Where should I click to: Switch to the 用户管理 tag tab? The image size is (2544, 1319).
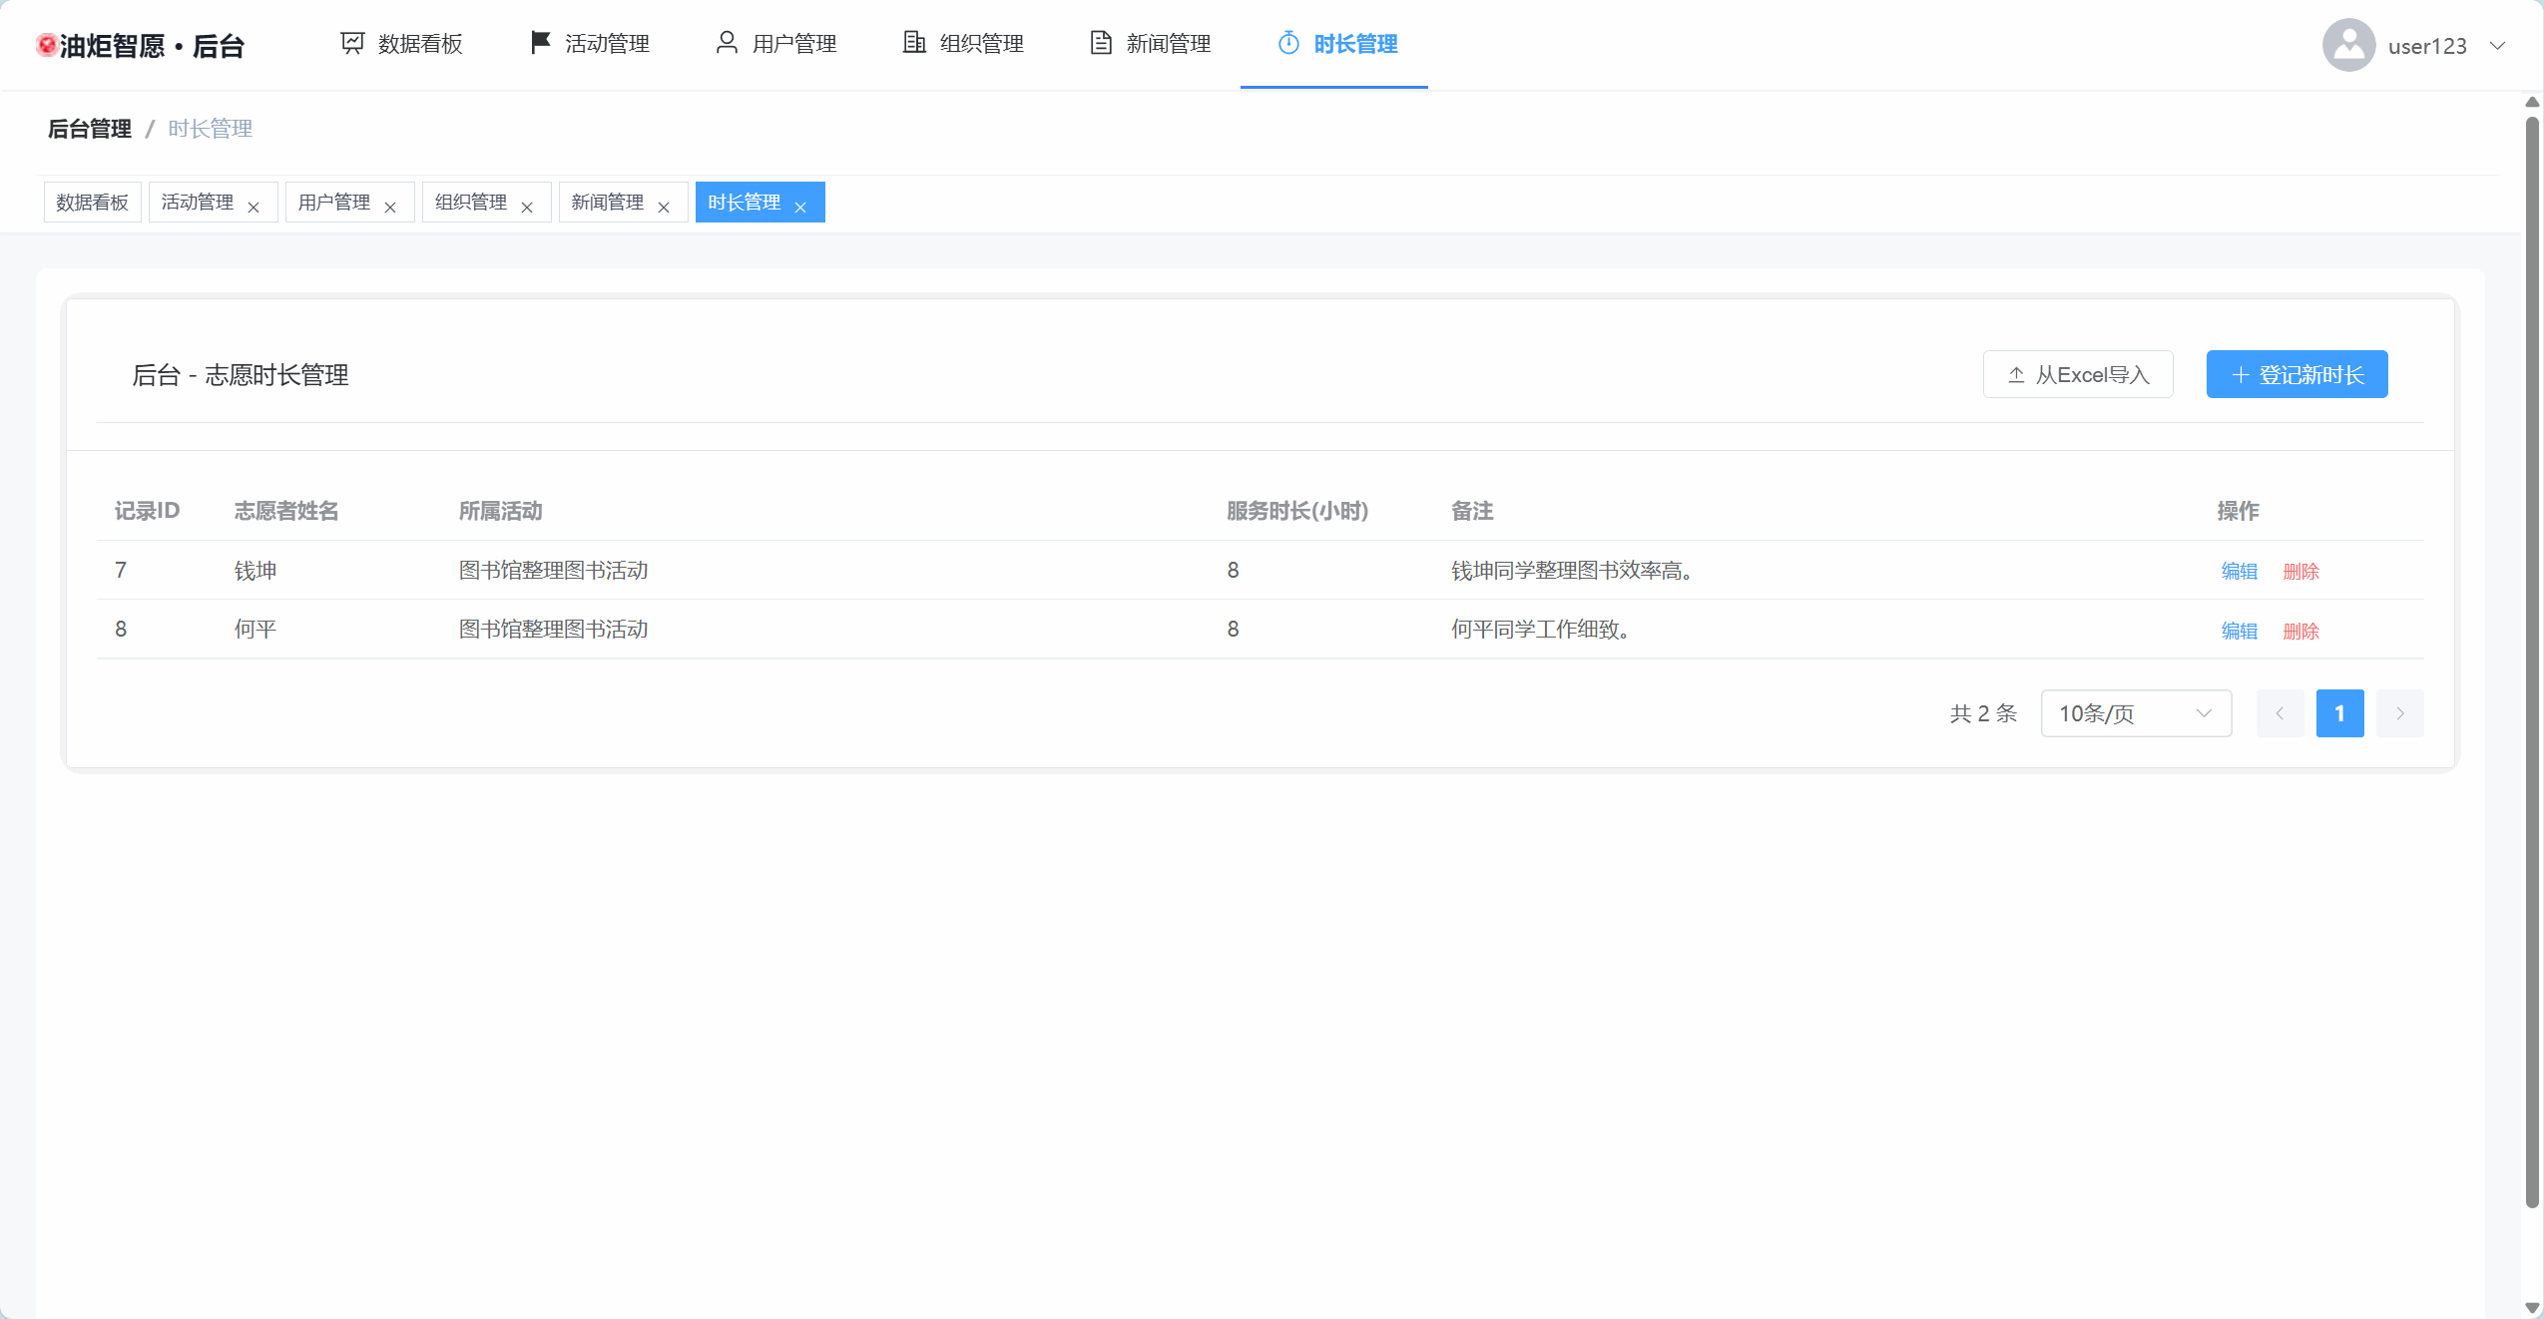(x=334, y=203)
